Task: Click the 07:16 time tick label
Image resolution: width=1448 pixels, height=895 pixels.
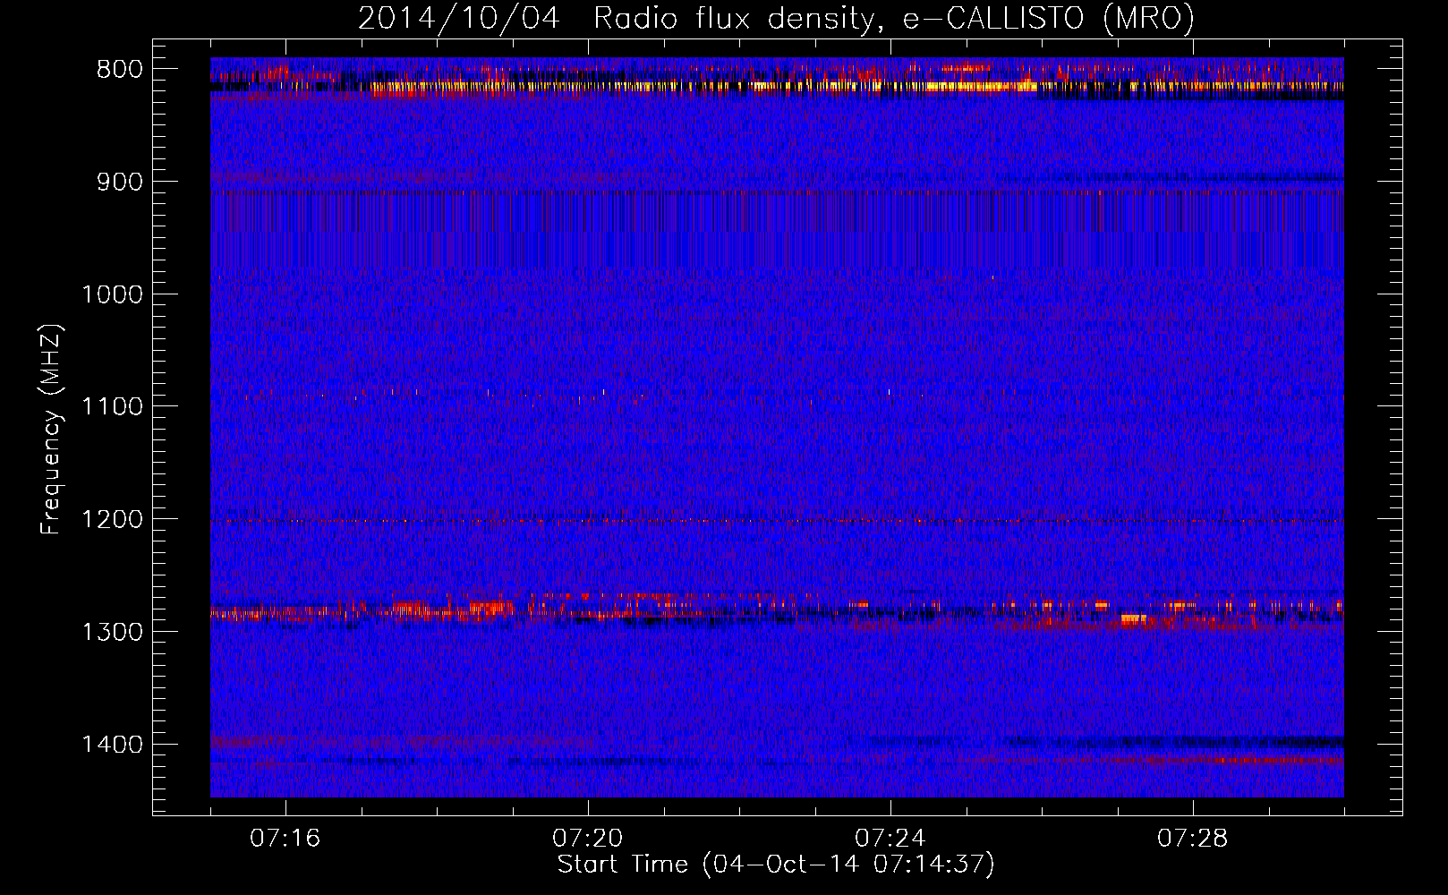Action: 285,839
